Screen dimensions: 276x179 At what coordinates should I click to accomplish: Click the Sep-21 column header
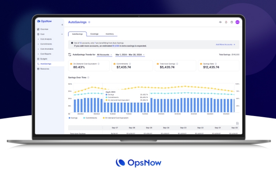coord(218,128)
